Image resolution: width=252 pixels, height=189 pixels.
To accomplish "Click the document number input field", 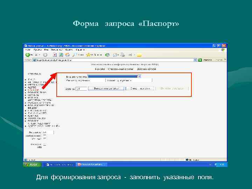I will [142, 80].
